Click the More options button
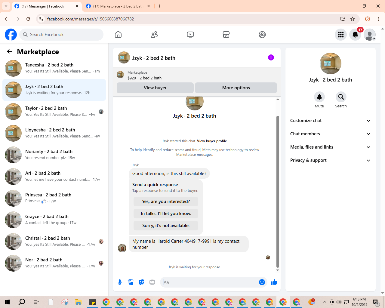This screenshot has width=385, height=308. coord(236,88)
